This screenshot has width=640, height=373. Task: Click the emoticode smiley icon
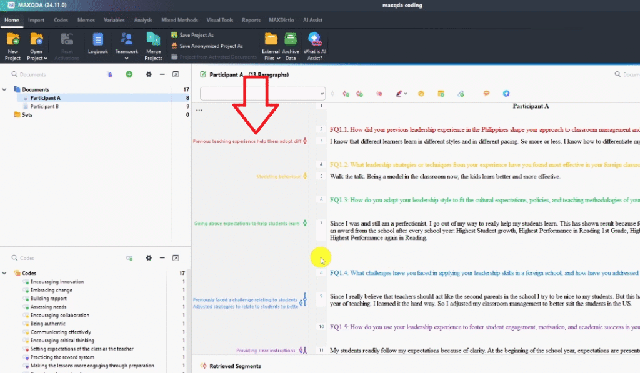(x=421, y=94)
